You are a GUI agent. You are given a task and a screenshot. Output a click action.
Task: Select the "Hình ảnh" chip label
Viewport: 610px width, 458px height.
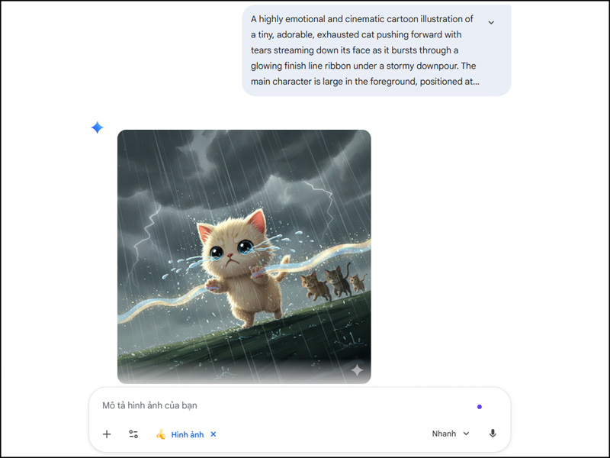(187, 434)
